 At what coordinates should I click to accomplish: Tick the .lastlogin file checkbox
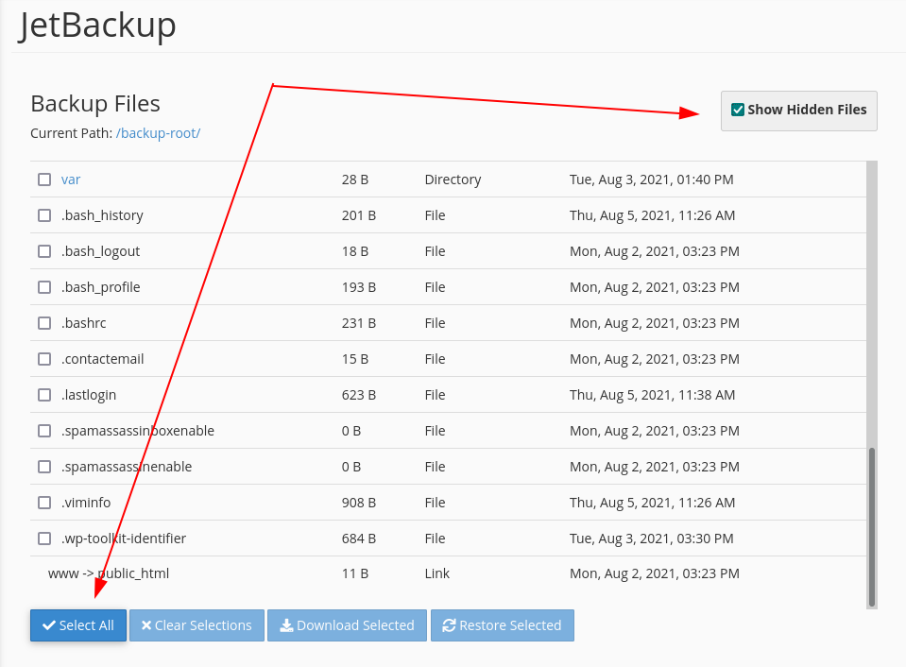44,395
